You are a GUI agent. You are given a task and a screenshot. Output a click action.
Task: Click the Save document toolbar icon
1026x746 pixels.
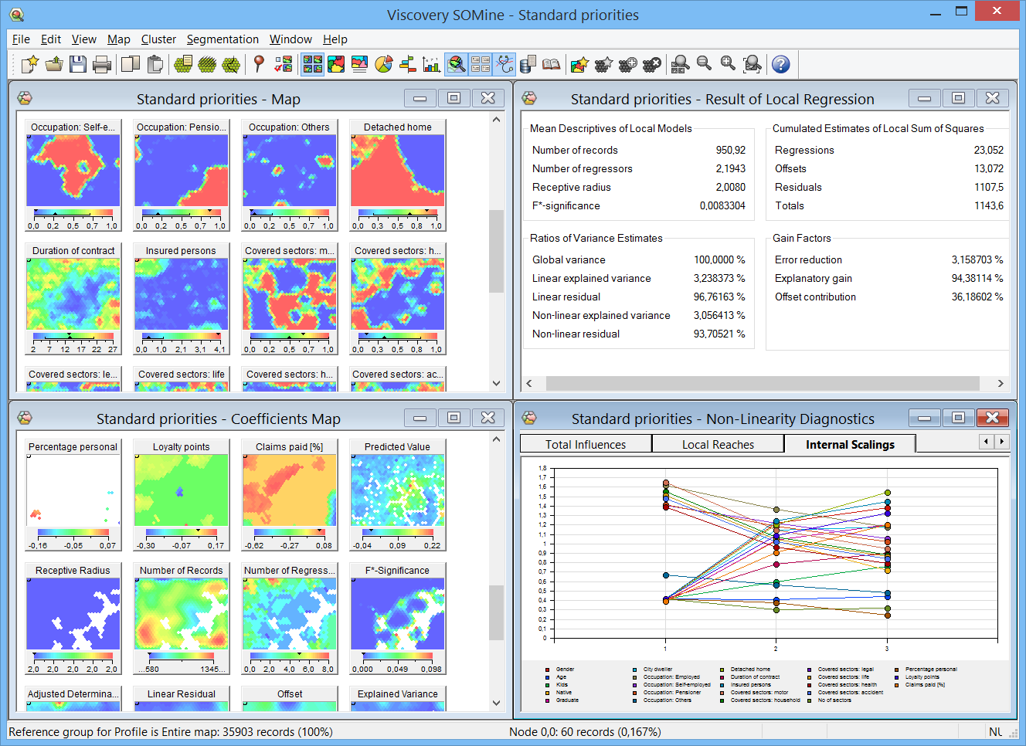point(78,64)
